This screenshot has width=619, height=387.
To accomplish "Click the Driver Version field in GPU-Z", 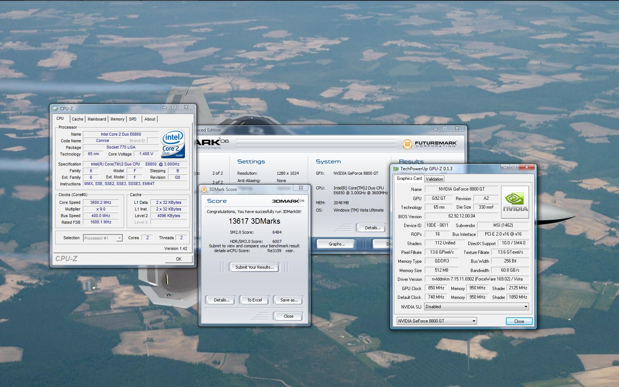I will 477,279.
